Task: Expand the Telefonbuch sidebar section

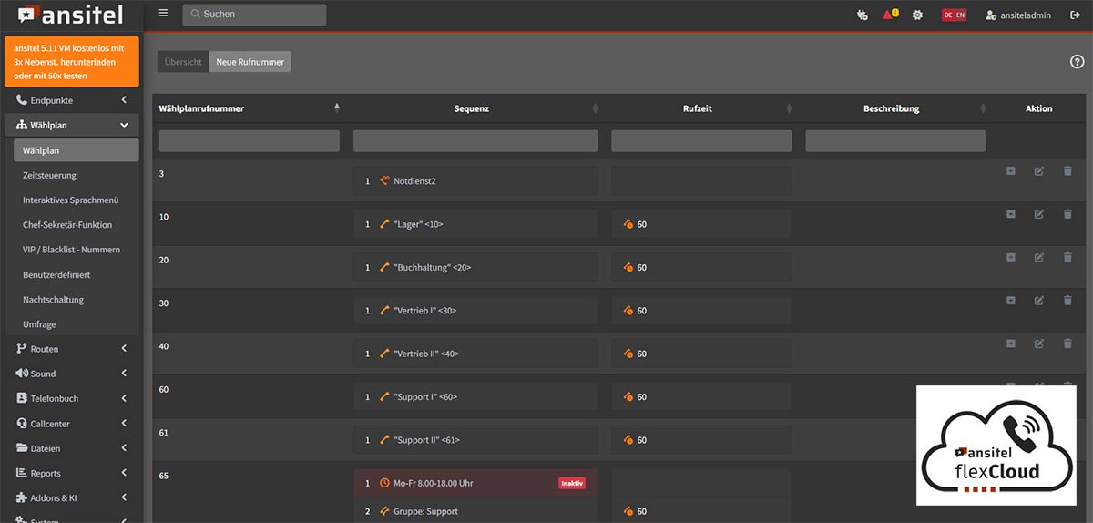Action: point(71,398)
